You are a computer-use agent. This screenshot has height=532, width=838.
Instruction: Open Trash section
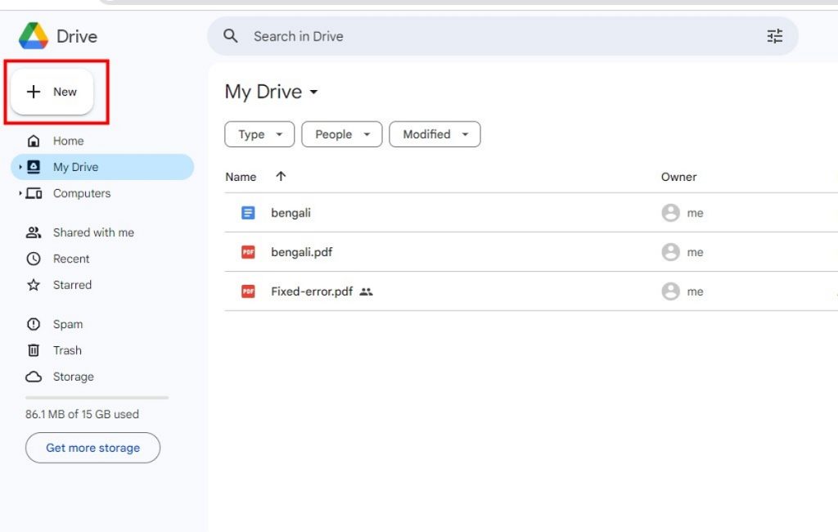[x=67, y=350]
